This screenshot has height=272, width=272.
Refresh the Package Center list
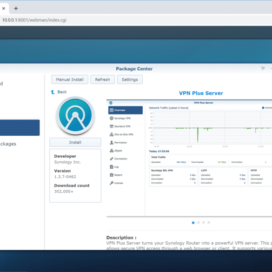tap(102, 80)
